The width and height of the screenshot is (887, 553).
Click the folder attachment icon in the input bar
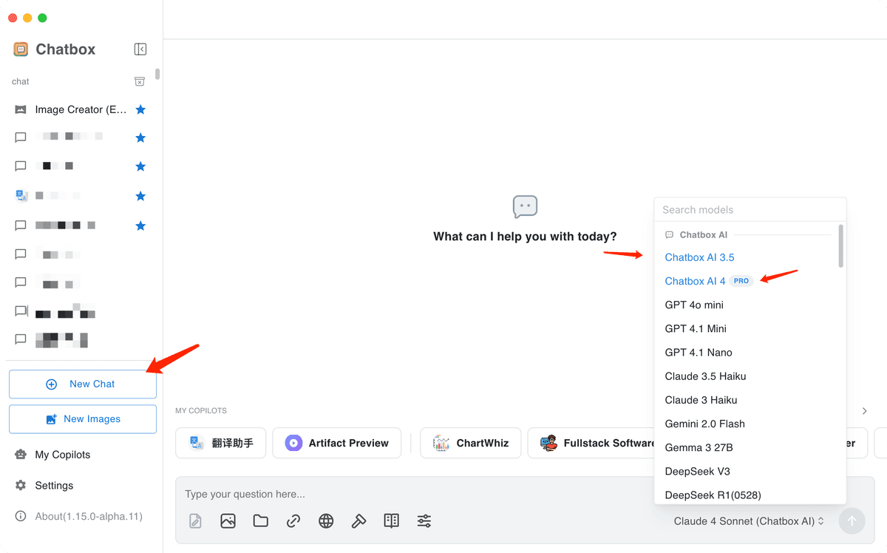pyautogui.click(x=260, y=520)
